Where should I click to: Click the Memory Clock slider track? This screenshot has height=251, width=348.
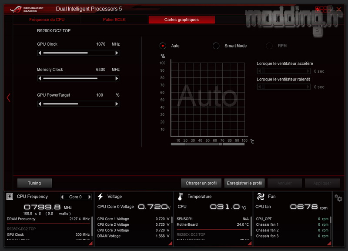78,78
